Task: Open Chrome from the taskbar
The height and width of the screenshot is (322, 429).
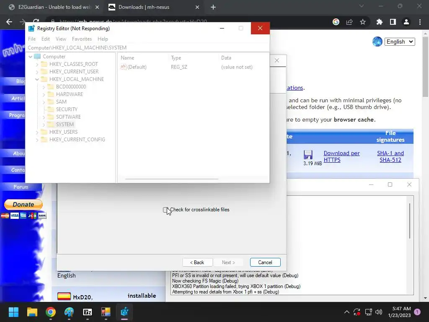Action: pos(51,312)
